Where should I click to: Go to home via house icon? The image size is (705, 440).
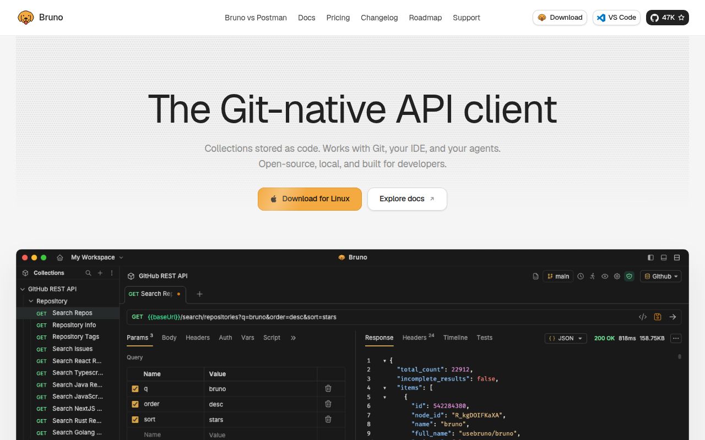(60, 257)
